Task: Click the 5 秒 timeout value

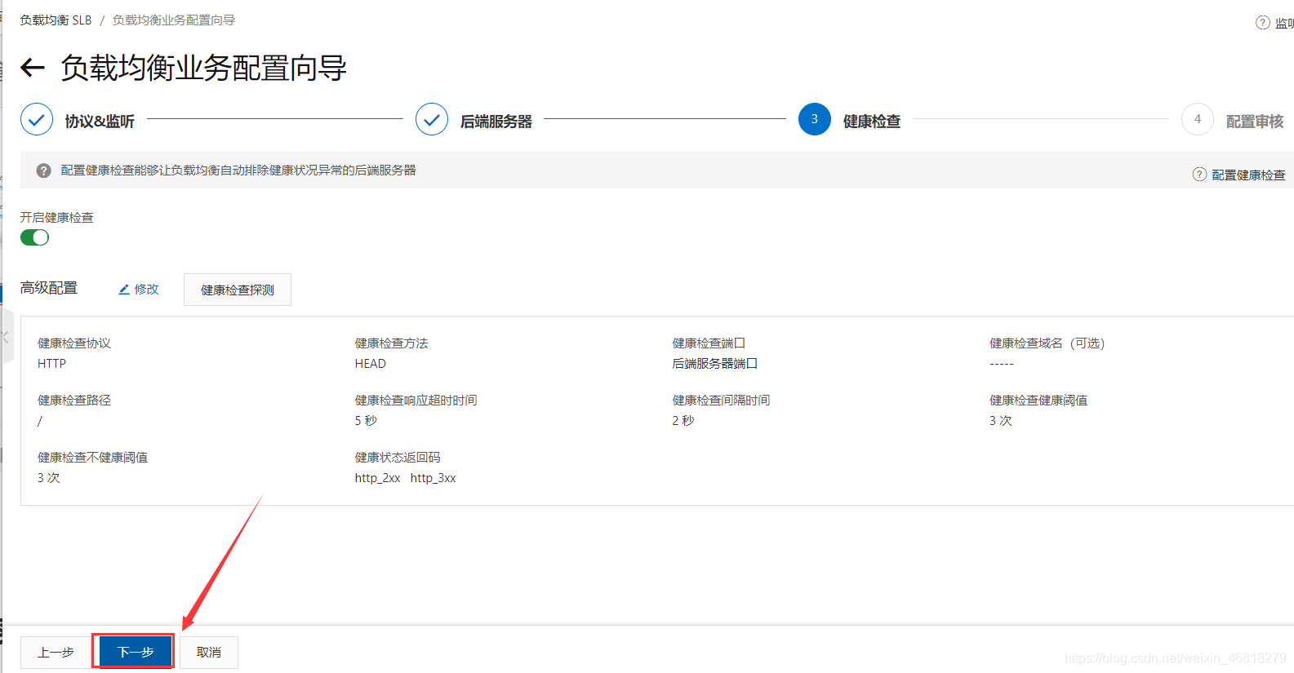Action: 366,421
